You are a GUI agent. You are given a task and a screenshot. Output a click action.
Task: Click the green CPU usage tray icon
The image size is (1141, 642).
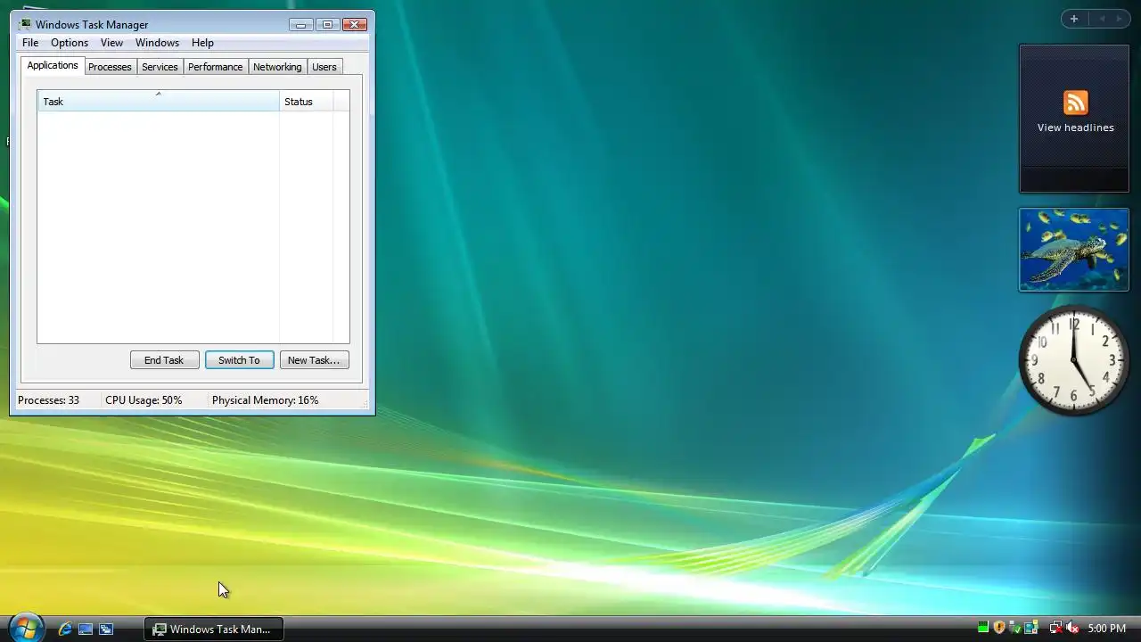pyautogui.click(x=982, y=628)
